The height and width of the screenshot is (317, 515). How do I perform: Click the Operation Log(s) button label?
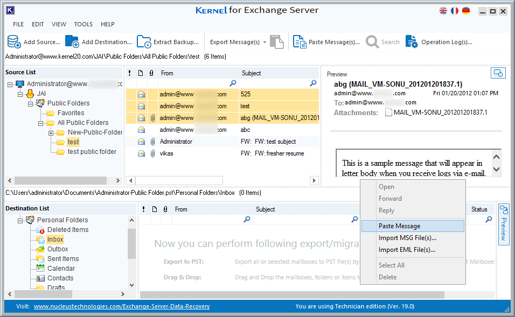pyautogui.click(x=447, y=42)
